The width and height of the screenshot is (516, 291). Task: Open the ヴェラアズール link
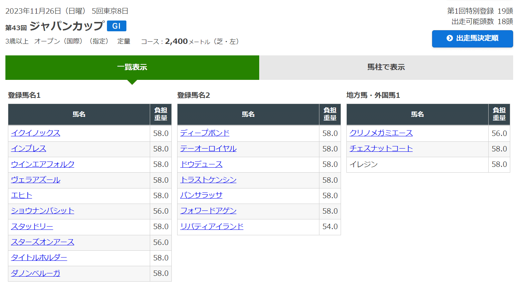click(36, 180)
